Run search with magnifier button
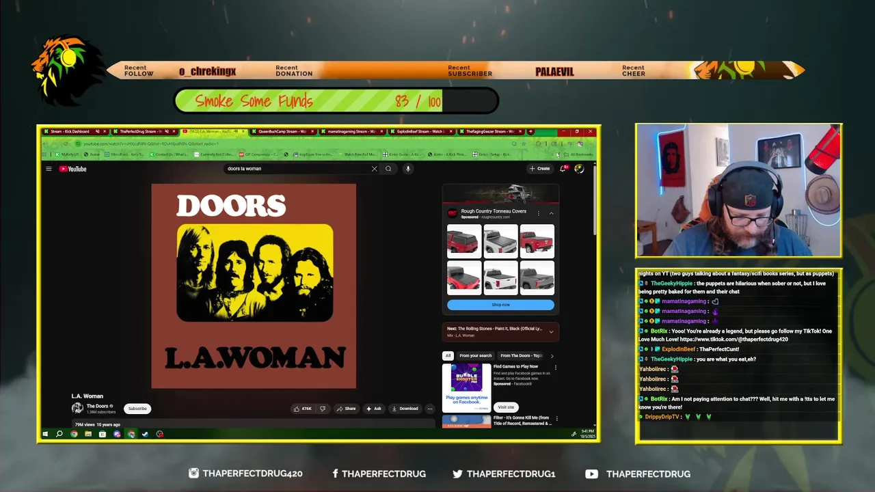The image size is (875, 492). [x=388, y=169]
